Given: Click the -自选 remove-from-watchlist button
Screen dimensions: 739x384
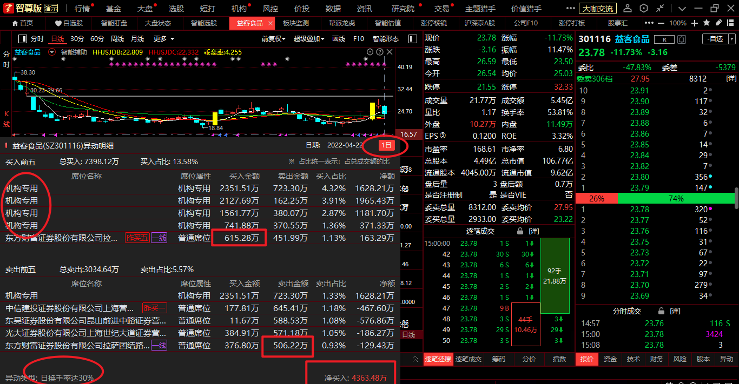Looking at the screenshot, I should pyautogui.click(x=714, y=39).
